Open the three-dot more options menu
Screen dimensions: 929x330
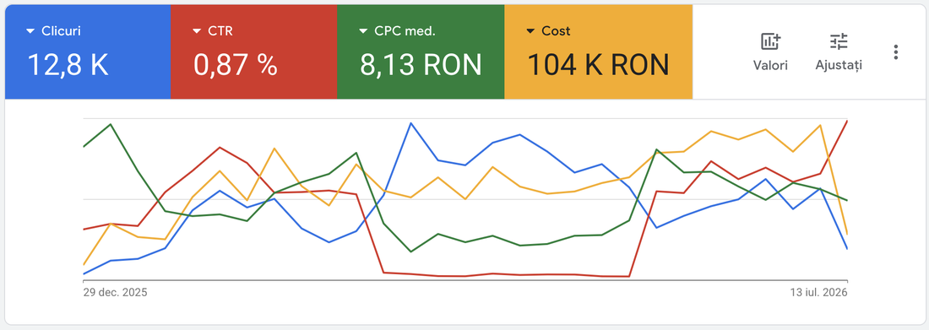tap(896, 52)
